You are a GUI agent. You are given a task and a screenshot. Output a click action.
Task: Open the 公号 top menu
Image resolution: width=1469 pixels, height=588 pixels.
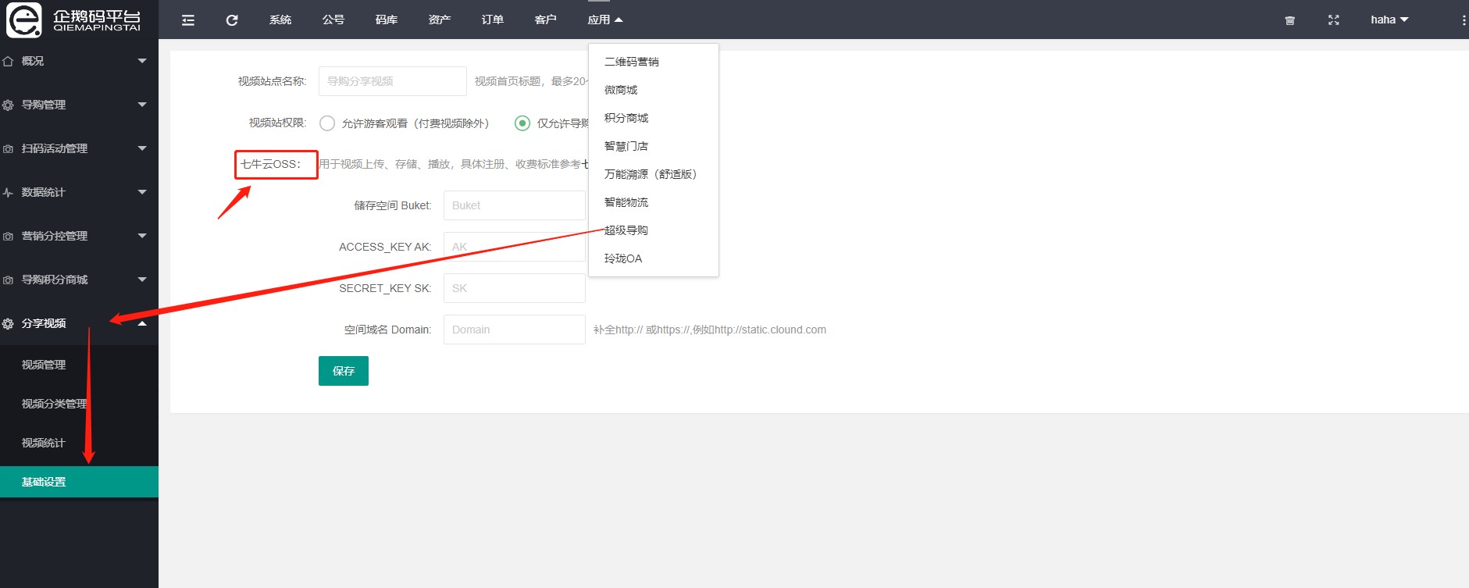(333, 20)
